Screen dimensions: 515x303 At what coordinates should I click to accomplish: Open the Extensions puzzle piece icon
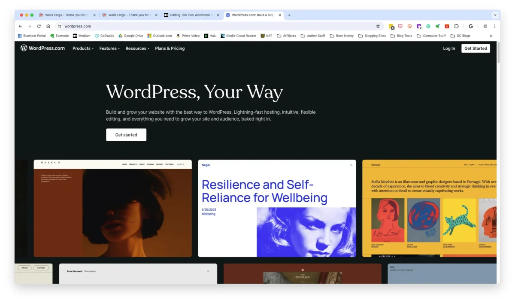(456, 26)
